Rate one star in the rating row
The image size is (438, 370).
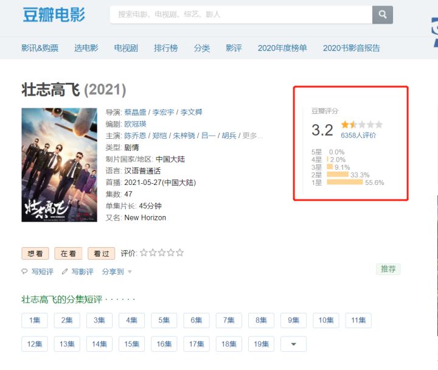(x=144, y=253)
